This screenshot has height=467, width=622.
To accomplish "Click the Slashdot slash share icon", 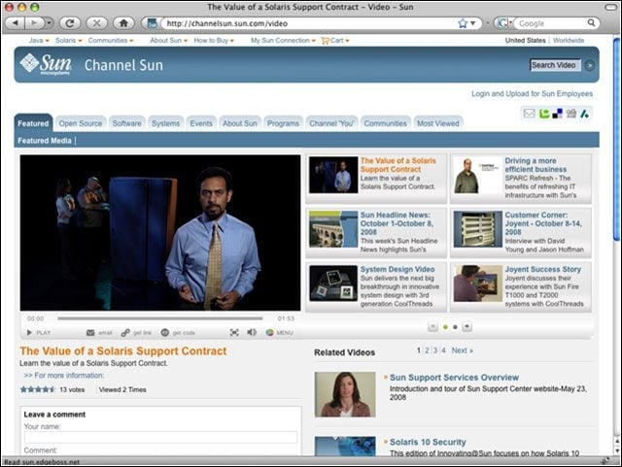I will [x=584, y=114].
